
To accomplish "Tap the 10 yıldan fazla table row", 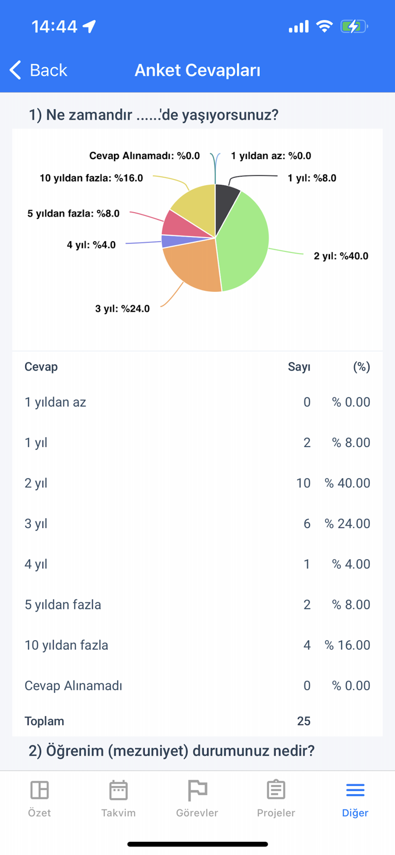I will (197, 645).
